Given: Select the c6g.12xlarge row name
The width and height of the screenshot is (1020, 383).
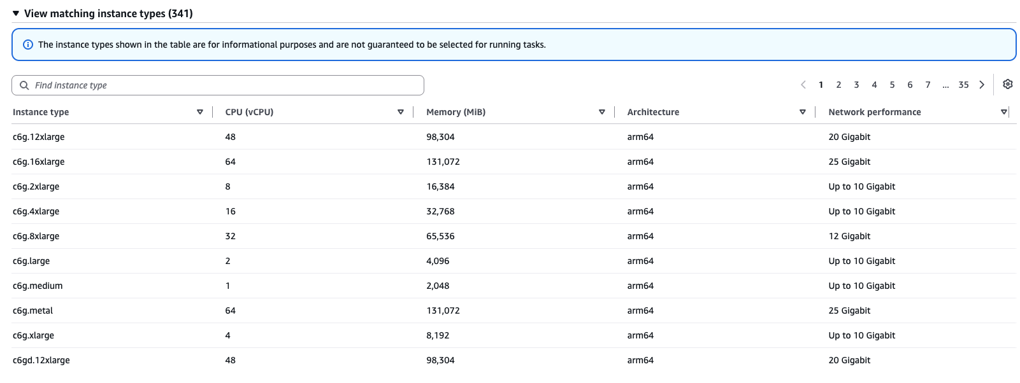Looking at the screenshot, I should click(38, 137).
